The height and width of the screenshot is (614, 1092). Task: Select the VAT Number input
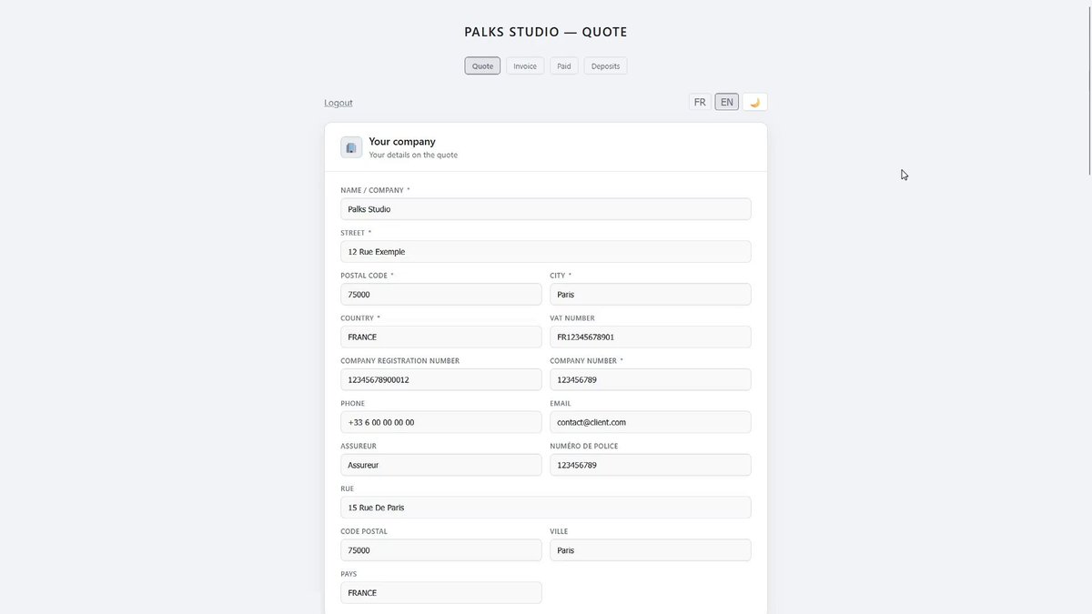[x=651, y=337]
